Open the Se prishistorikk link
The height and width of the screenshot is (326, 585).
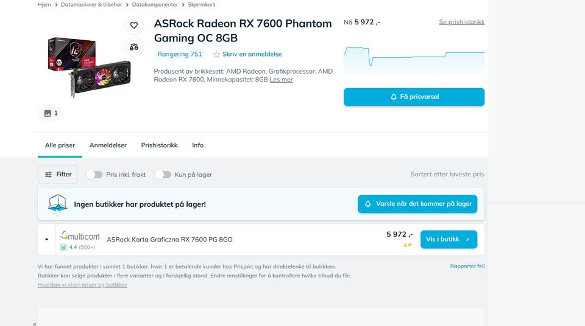[461, 22]
